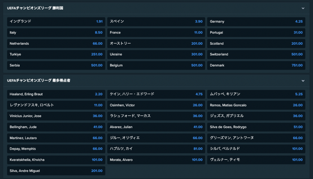Collapse the UEFAチャンピオンズリーグ 最多得点者 section chevron
This screenshot has height=179, width=313.
303,81
